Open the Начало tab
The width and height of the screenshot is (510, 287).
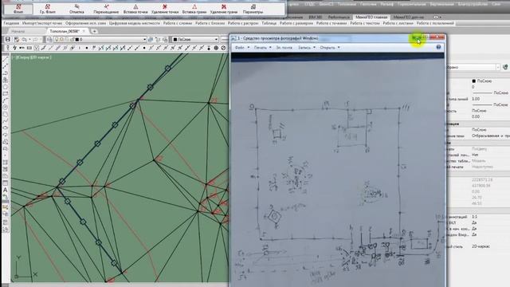[18, 31]
